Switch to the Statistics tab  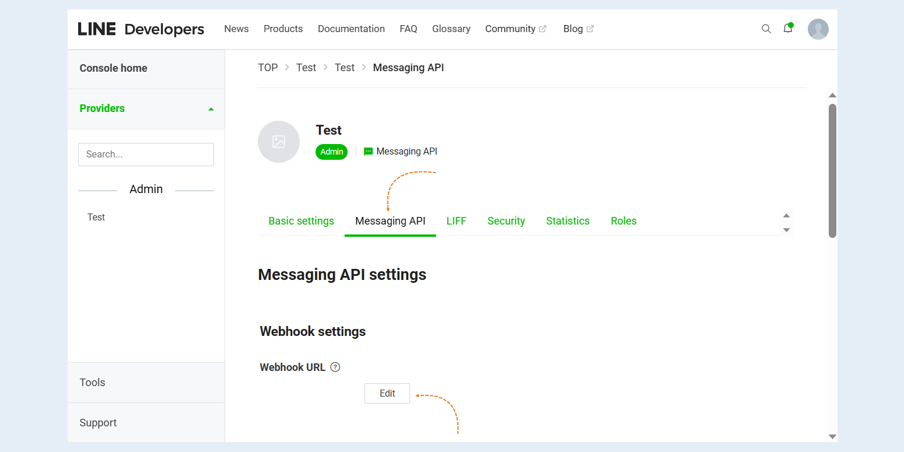(x=567, y=221)
